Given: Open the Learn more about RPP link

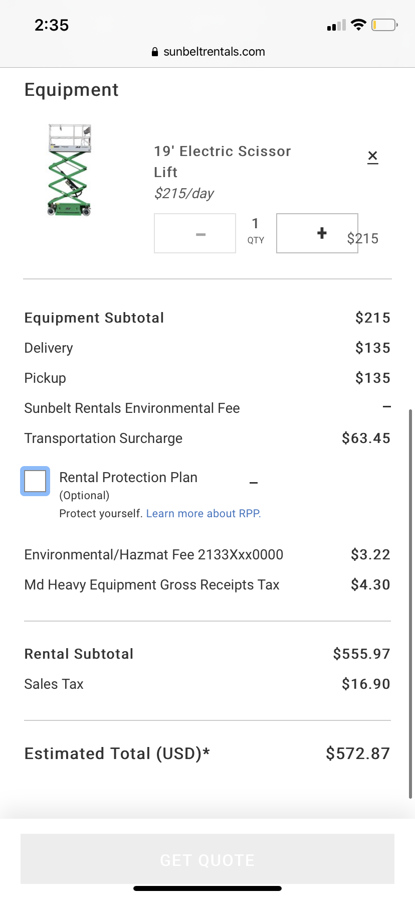Looking at the screenshot, I should [x=203, y=513].
